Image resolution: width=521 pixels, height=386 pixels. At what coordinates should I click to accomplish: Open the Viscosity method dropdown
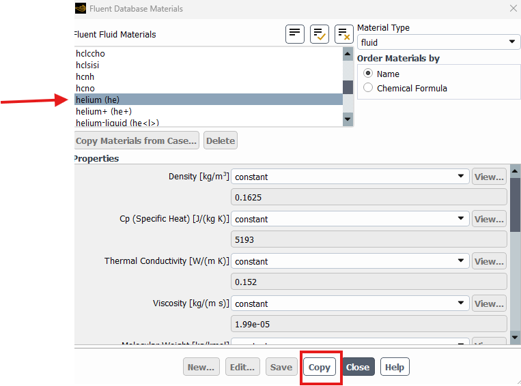[350, 303]
